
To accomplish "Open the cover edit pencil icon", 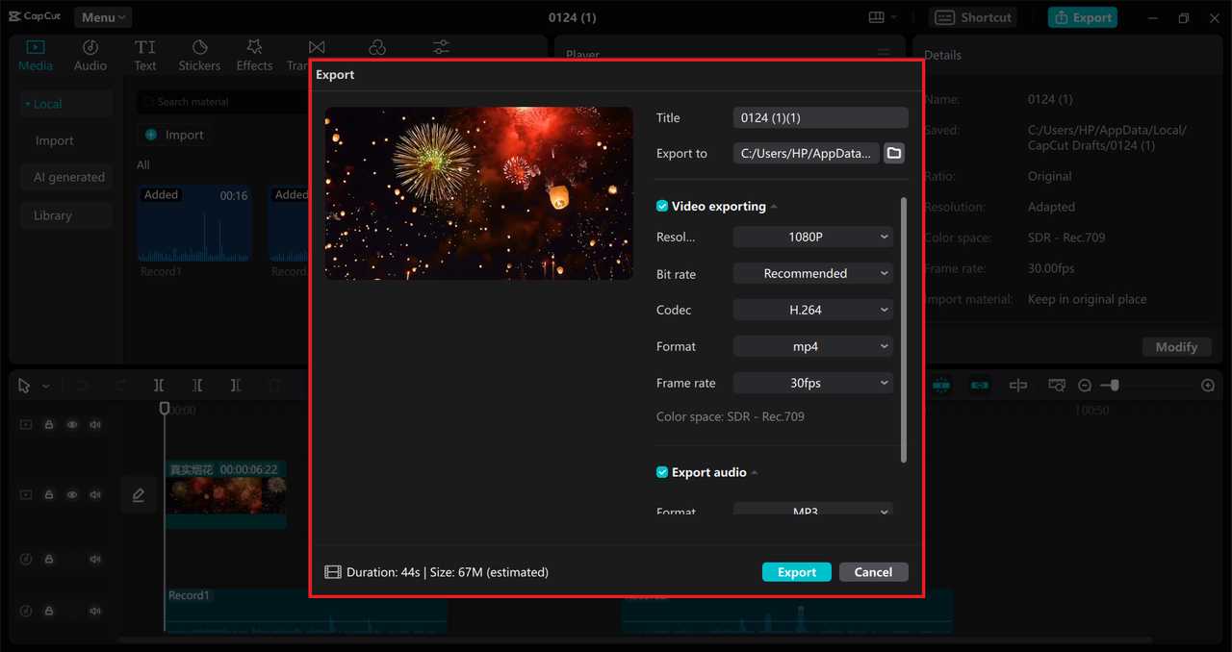I will pos(139,494).
